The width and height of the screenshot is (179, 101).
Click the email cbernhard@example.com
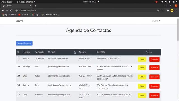tap(59, 76)
